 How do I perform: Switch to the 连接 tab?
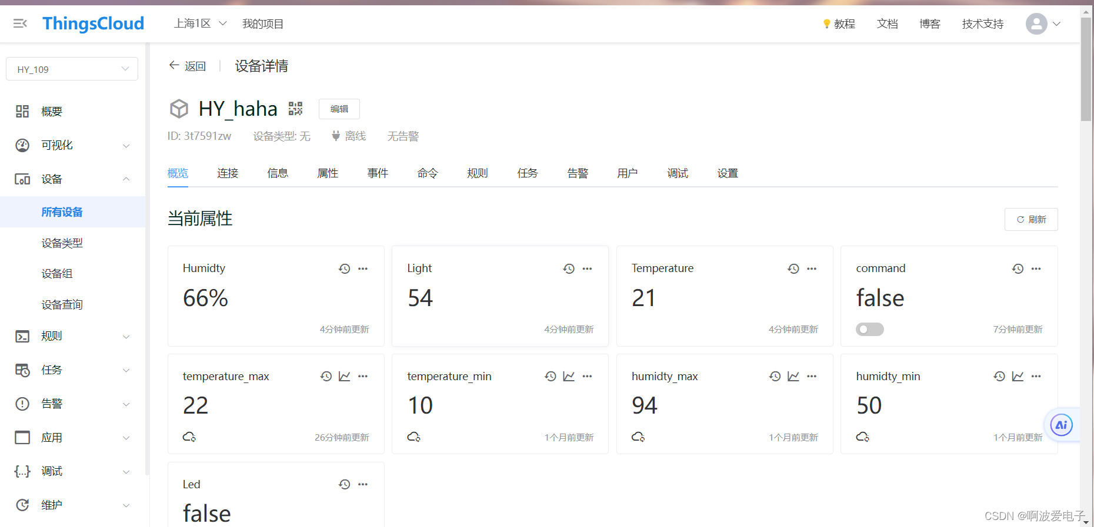pos(228,173)
